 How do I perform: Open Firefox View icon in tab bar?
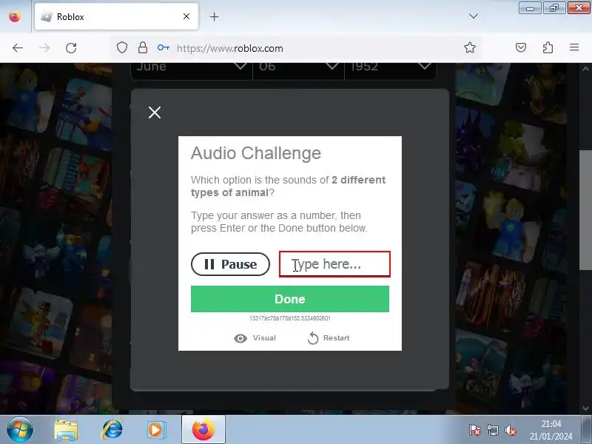tap(15, 16)
